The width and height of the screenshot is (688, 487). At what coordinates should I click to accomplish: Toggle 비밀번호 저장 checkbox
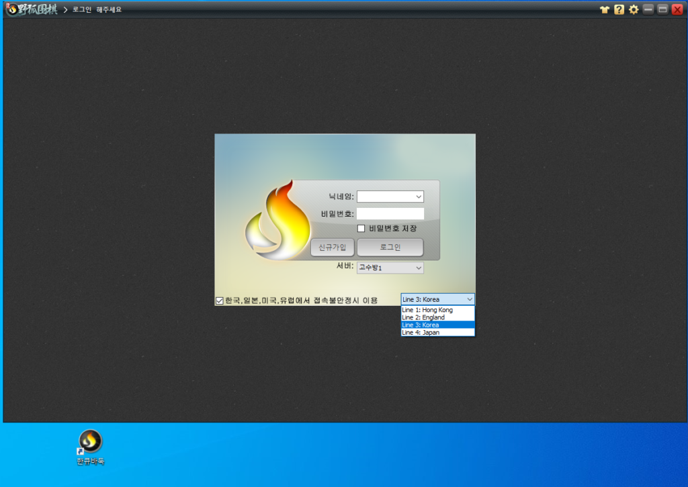[361, 228]
